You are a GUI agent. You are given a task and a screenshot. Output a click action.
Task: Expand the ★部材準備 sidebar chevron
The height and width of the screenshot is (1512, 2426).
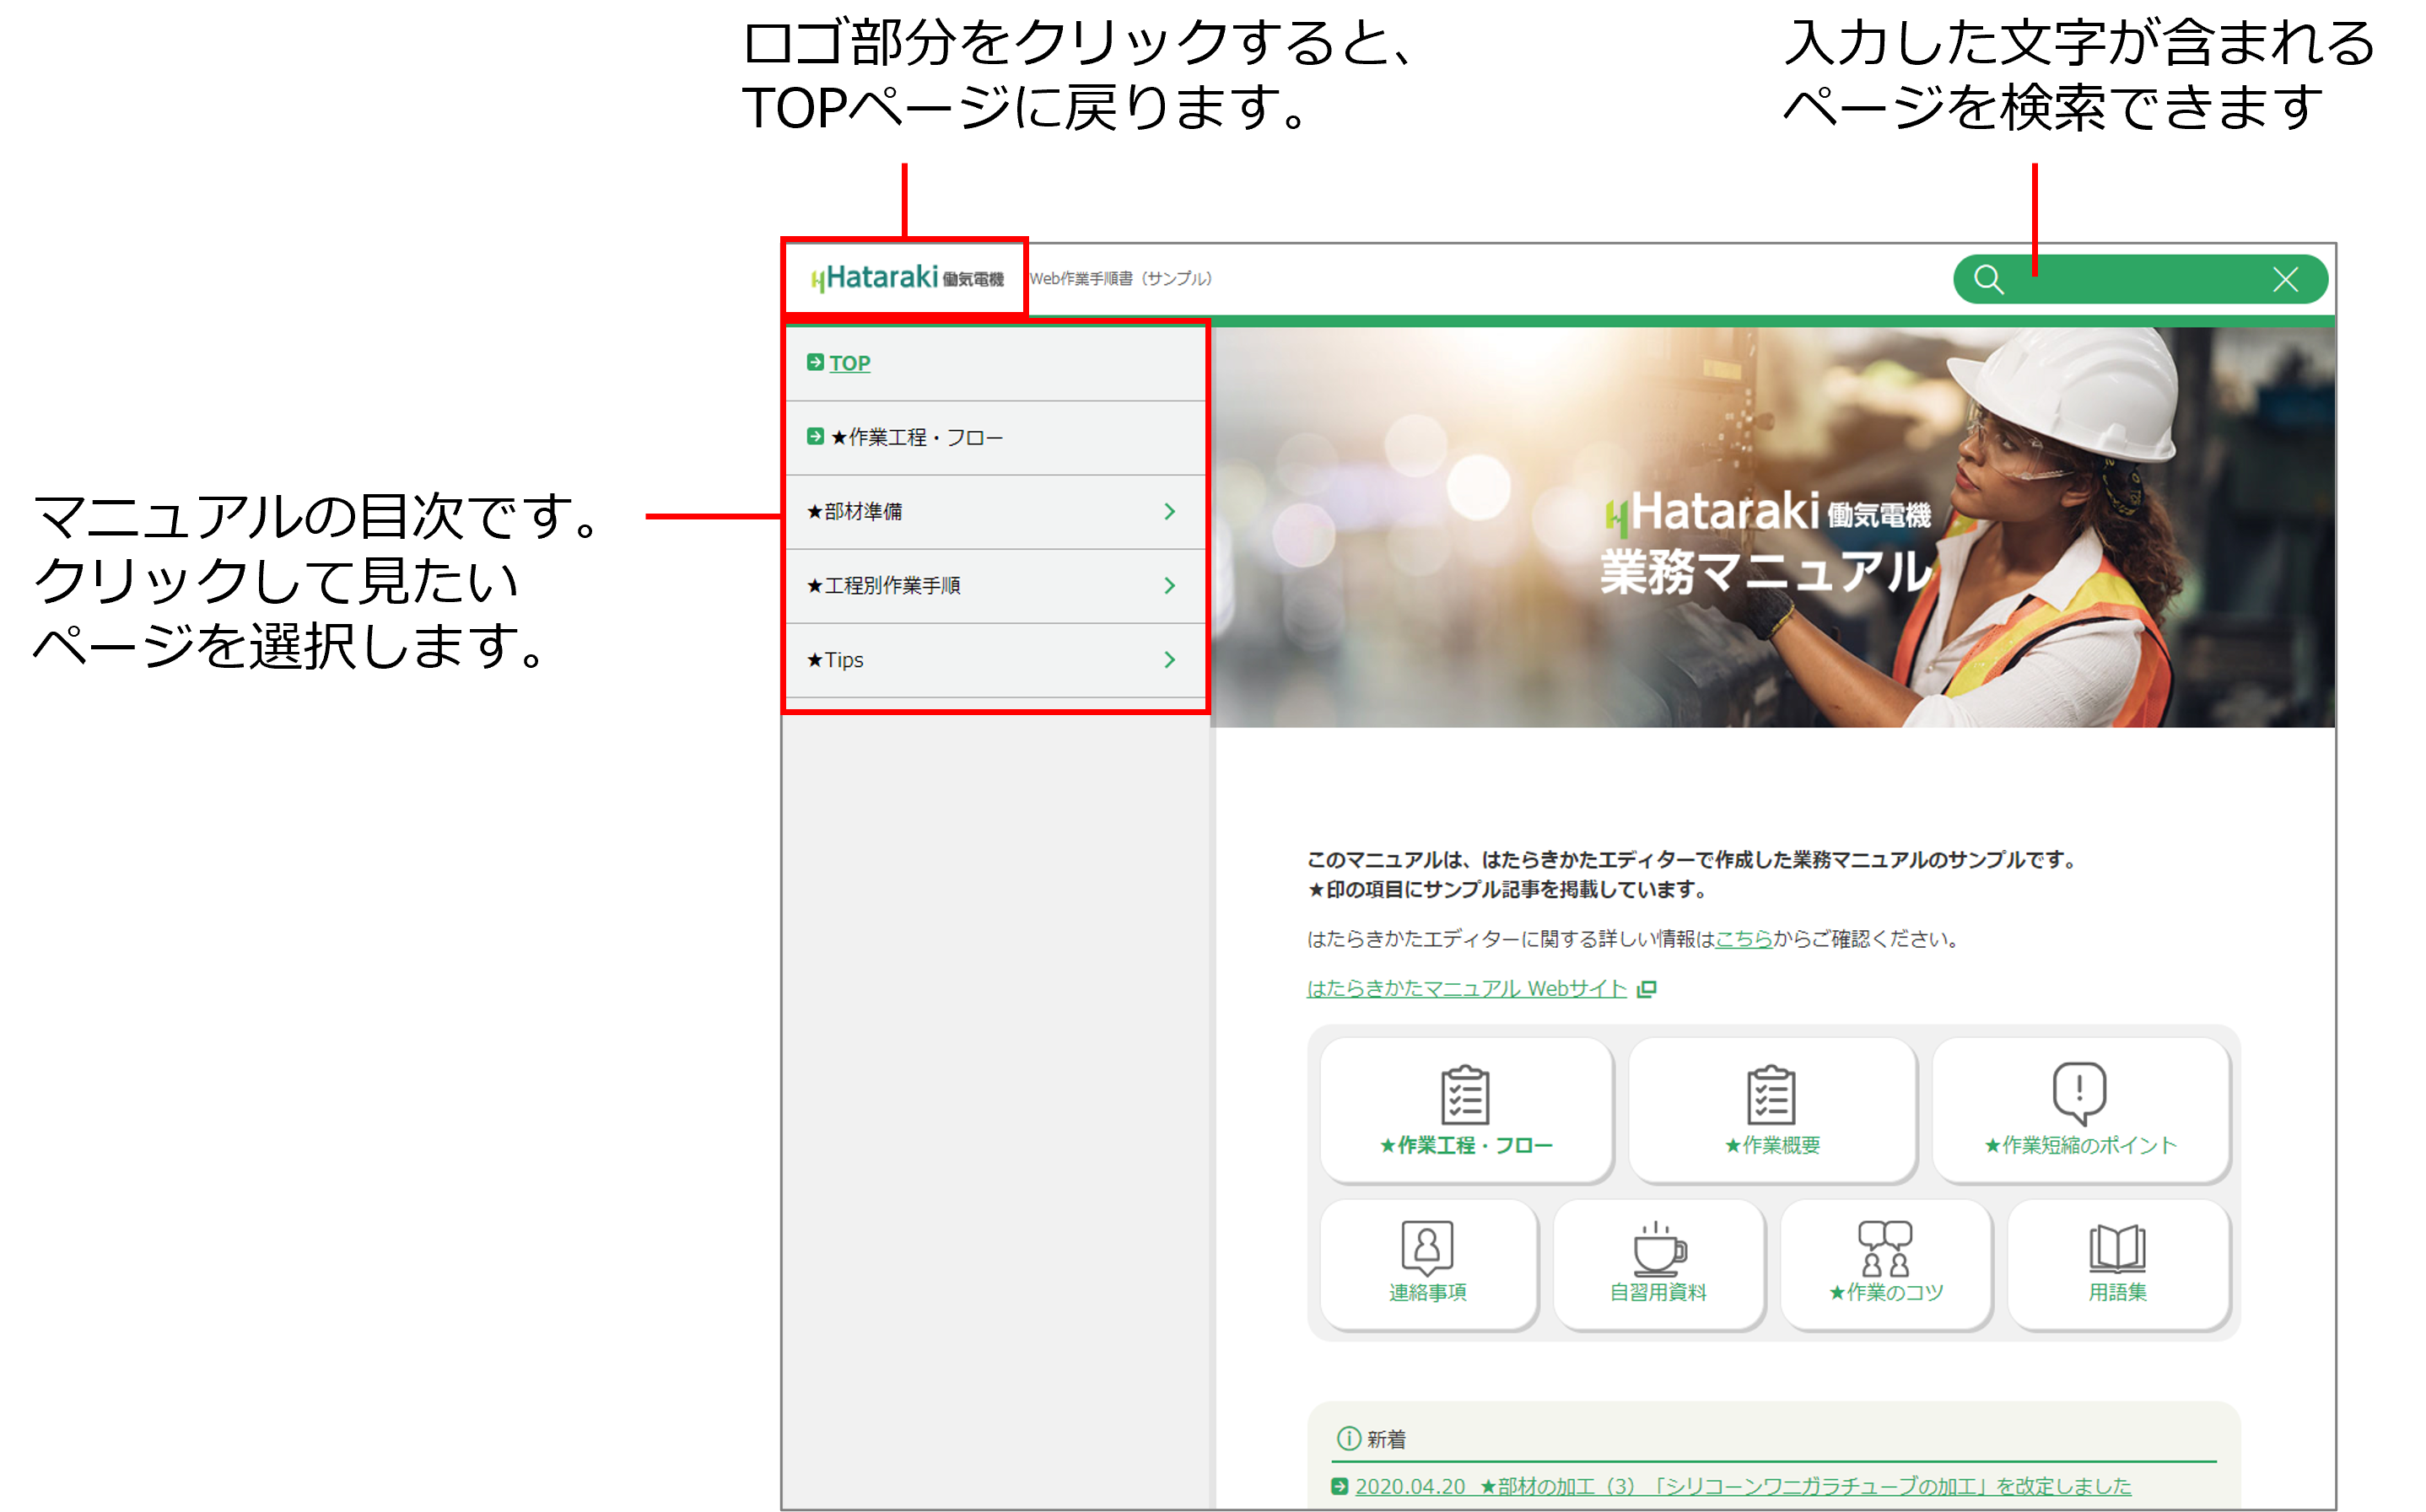[1169, 512]
